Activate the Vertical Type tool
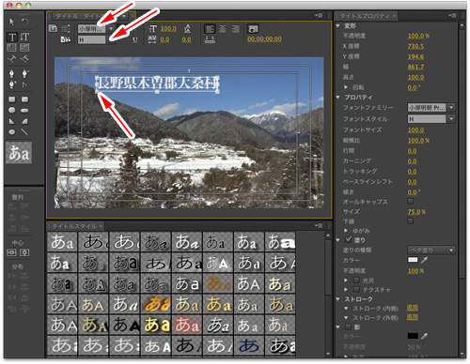Image resolution: width=470 pixels, height=364 pixels. tap(24, 37)
